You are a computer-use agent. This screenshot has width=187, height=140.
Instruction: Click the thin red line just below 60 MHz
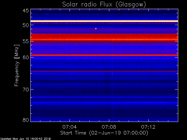coord(104,55)
